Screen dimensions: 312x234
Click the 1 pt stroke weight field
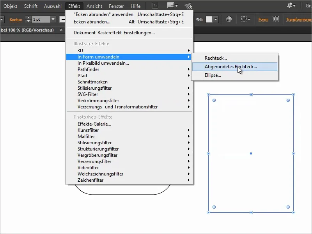(x=41, y=19)
